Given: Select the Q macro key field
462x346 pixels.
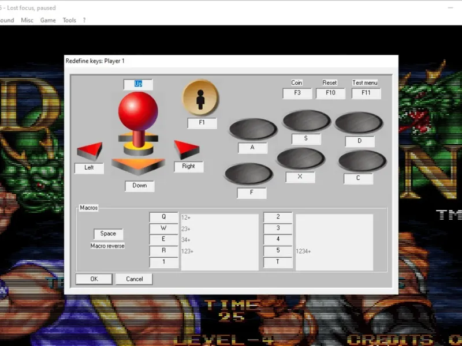Looking at the screenshot, I should pyautogui.click(x=164, y=217).
